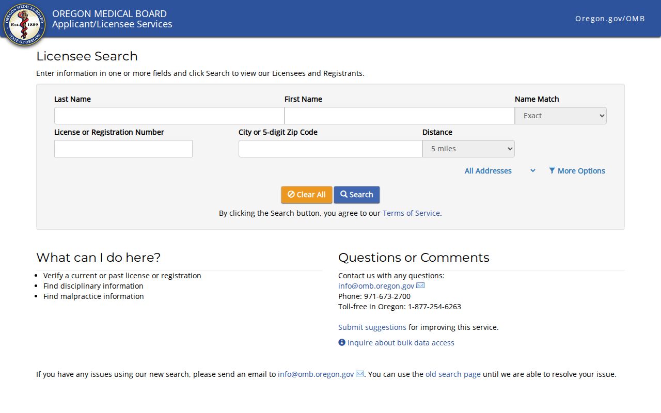Open the Name Match dropdown
Screen dimensions: 661x413
(x=560, y=116)
